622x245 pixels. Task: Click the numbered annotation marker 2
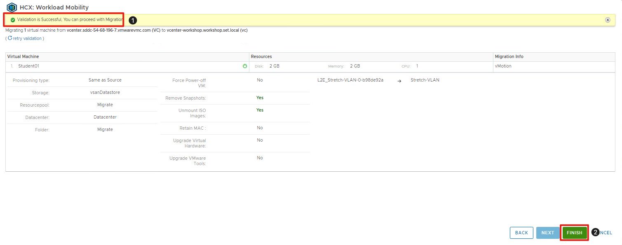[x=595, y=233]
